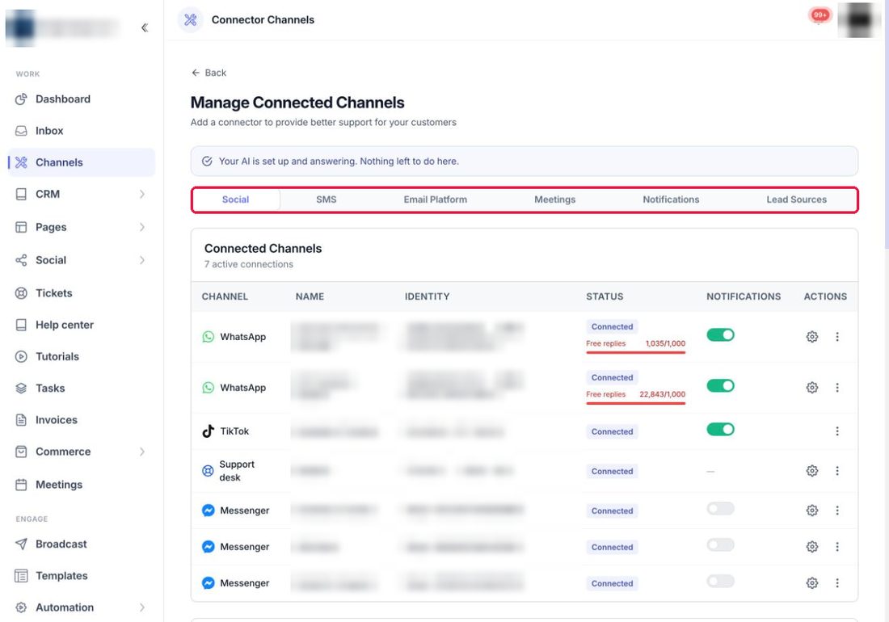
Task: Open more actions menu for Support desk row
Action: click(836, 471)
